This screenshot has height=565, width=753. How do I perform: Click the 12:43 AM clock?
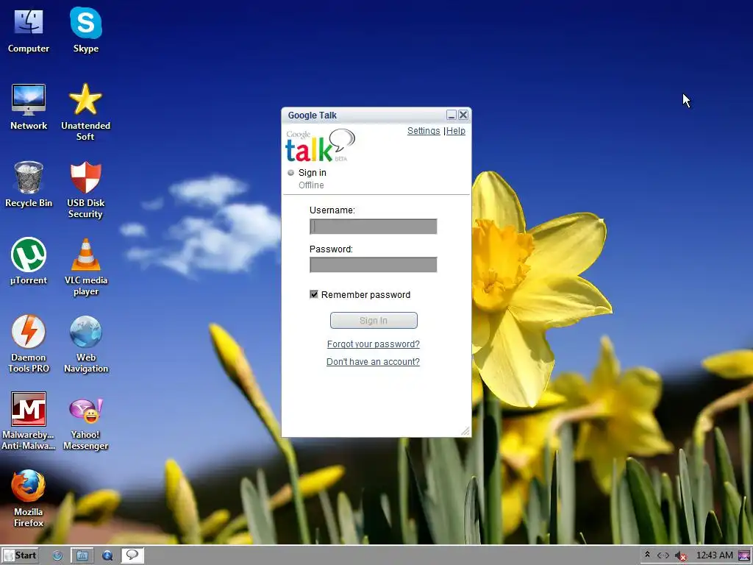[714, 555]
